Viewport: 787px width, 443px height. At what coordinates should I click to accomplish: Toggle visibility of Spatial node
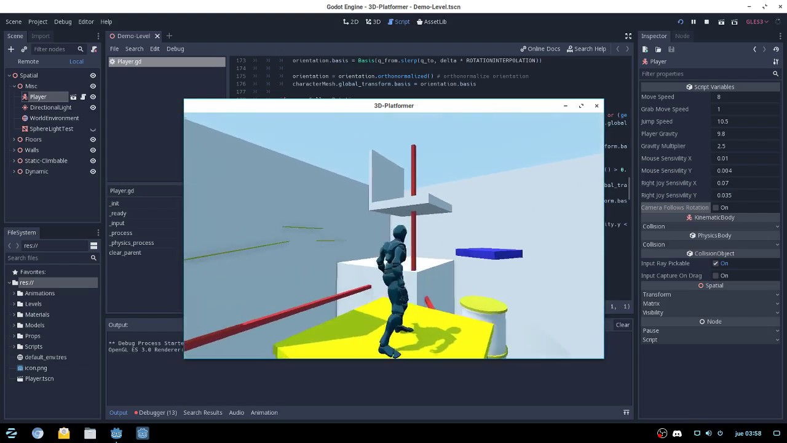(x=93, y=76)
